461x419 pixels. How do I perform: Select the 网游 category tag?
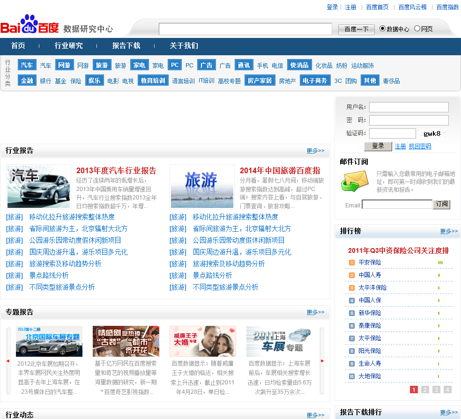pos(64,65)
